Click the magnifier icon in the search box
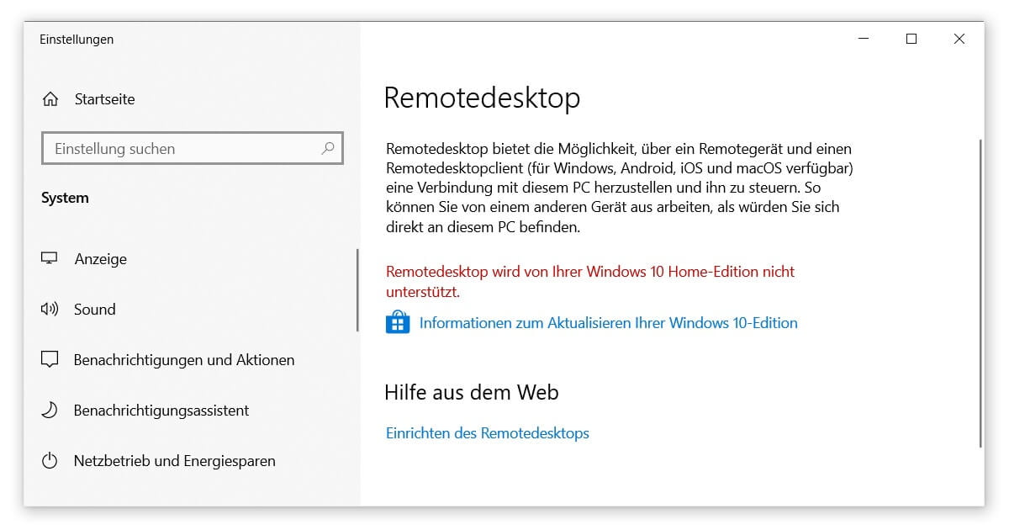The height and width of the screenshot is (530, 1009). pyautogui.click(x=327, y=148)
